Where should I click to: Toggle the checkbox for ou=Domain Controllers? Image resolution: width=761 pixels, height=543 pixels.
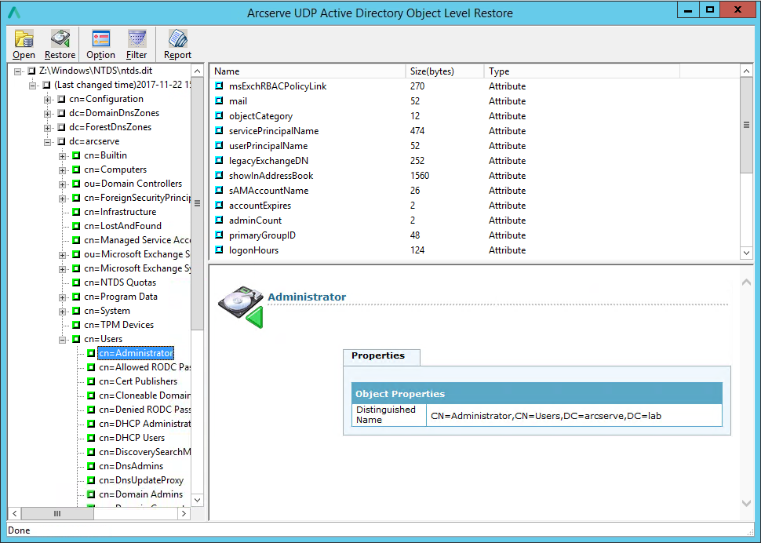[76, 184]
